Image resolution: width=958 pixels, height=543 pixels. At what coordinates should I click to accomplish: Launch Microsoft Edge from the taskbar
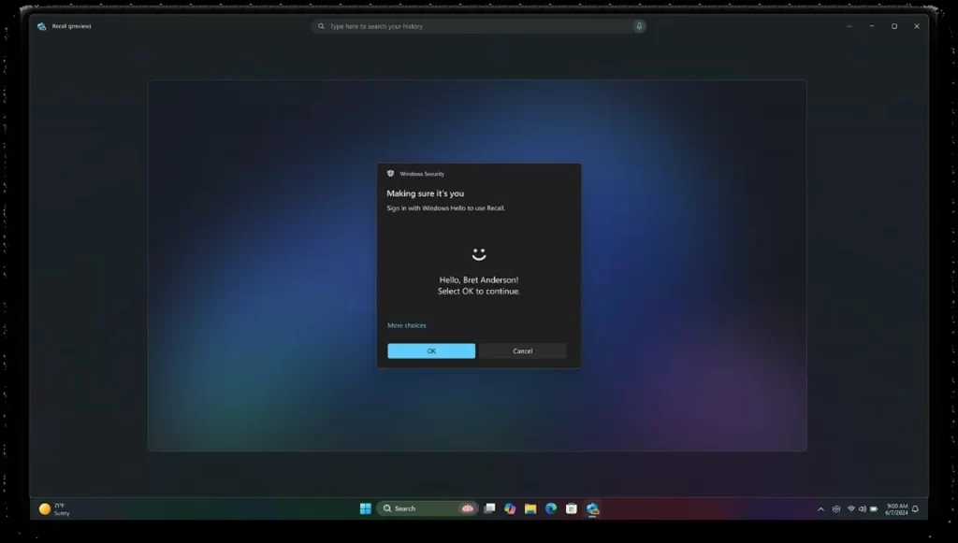pos(551,508)
